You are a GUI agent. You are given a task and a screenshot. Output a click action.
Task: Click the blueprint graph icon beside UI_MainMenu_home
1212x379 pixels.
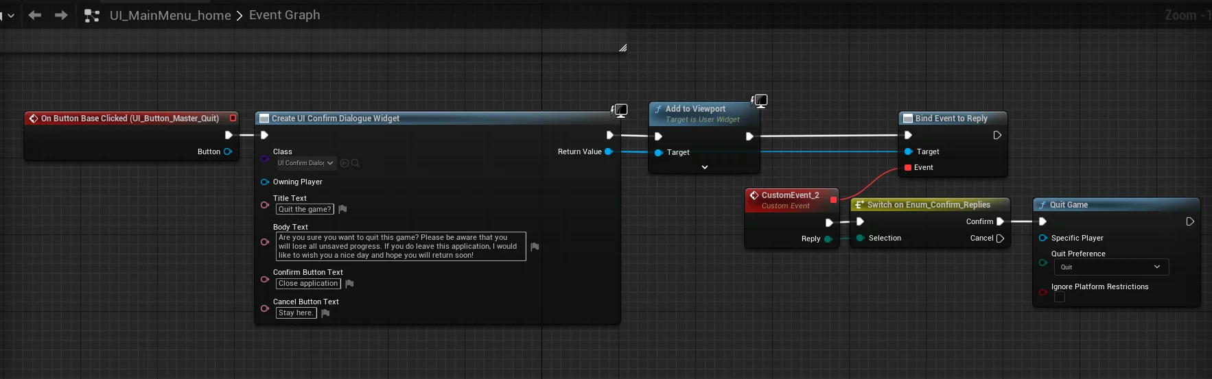(x=91, y=15)
